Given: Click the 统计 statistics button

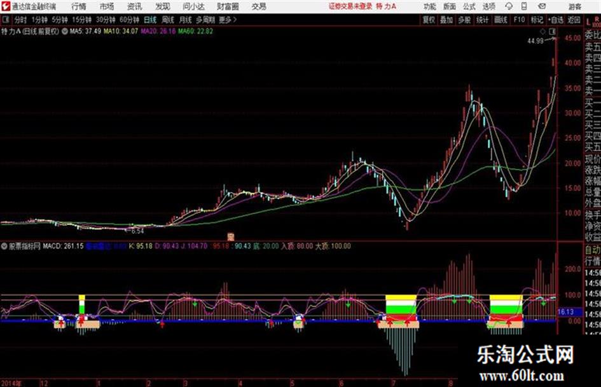Looking at the screenshot, I should [x=482, y=20].
